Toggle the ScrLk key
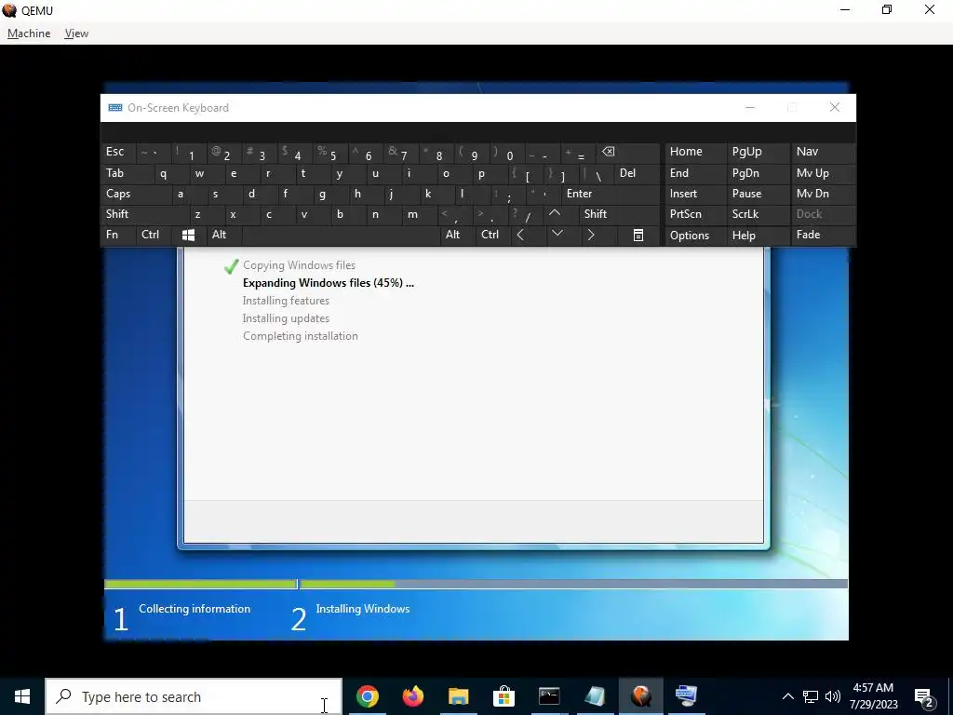The height and width of the screenshot is (715, 953). pyautogui.click(x=758, y=214)
